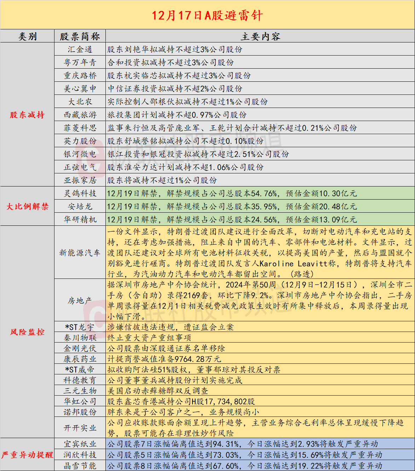Select the 开开实业 stock cell

click(x=80, y=428)
